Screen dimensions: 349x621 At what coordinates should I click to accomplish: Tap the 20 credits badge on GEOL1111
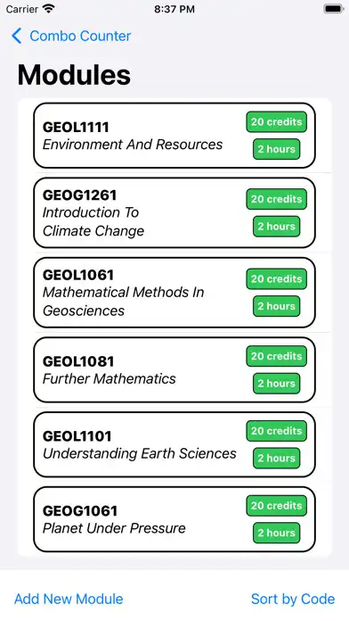[276, 122]
